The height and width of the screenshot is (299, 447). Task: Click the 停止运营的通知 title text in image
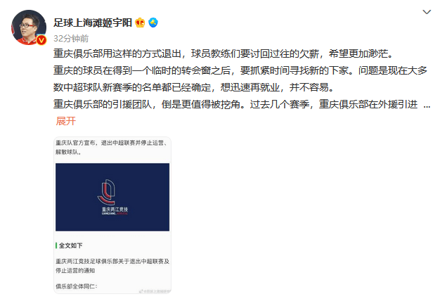coord(75,270)
